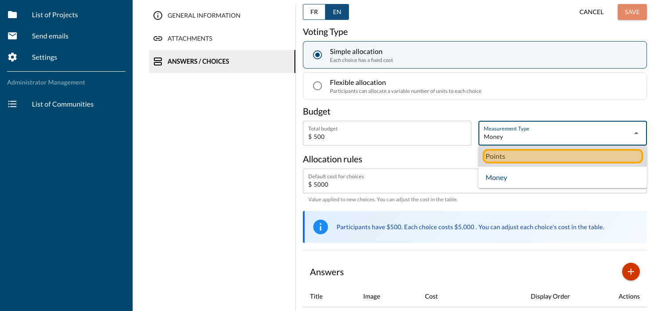
Task: Add a new answer with the plus button
Action: pos(631,272)
